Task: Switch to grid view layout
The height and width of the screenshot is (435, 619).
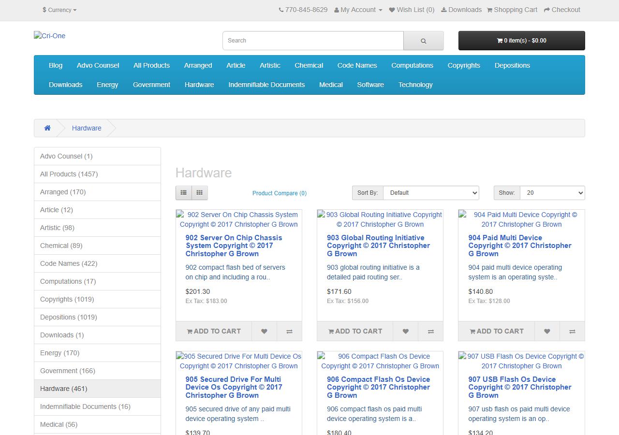Action: [x=200, y=193]
